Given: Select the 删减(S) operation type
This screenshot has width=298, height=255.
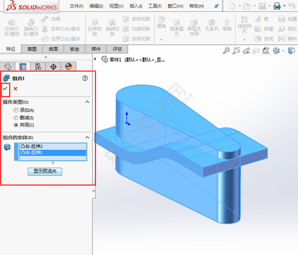Looking at the screenshot, I should pyautogui.click(x=16, y=117).
